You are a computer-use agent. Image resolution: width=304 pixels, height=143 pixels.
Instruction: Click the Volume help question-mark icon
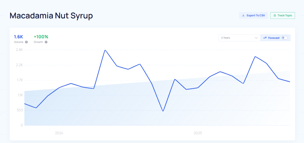point(26,42)
